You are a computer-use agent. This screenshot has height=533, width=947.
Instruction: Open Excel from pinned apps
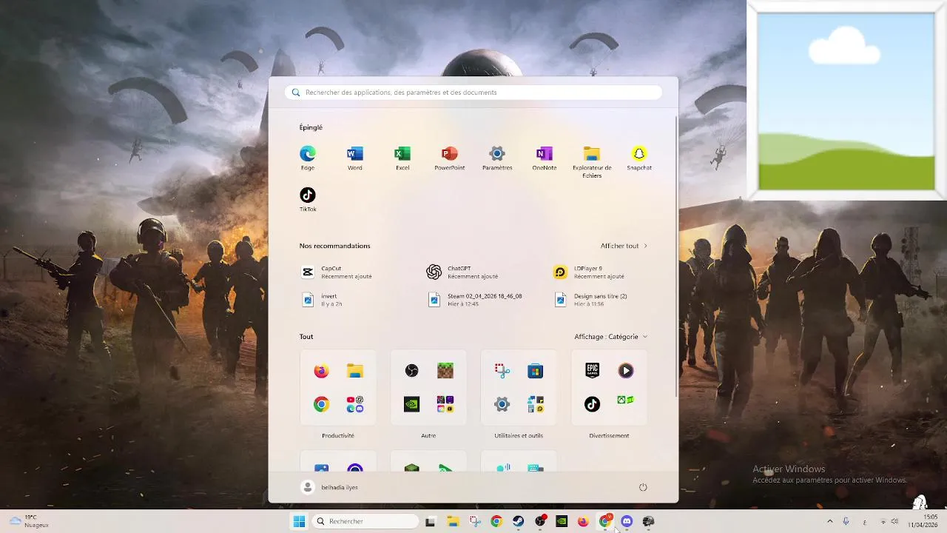coord(402,158)
